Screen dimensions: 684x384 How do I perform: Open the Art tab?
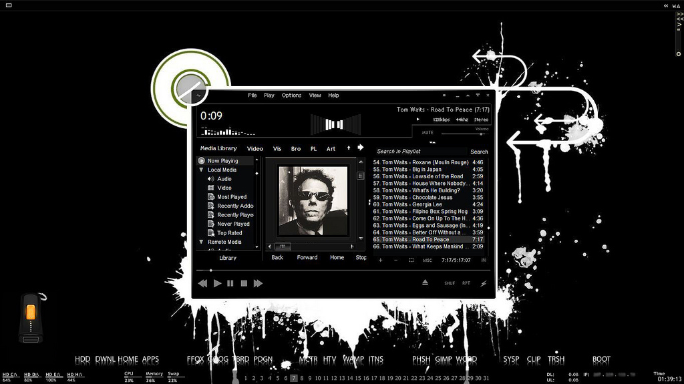[x=331, y=149]
